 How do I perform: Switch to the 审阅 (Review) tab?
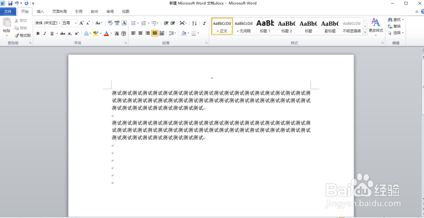tap(110, 11)
